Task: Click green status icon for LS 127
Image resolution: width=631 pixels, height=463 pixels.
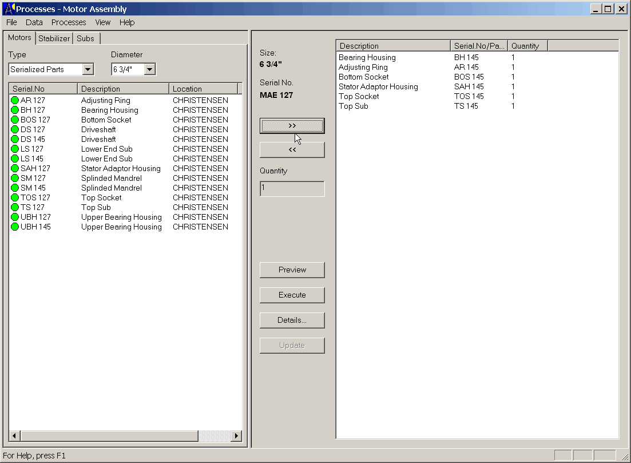Action: 15,149
